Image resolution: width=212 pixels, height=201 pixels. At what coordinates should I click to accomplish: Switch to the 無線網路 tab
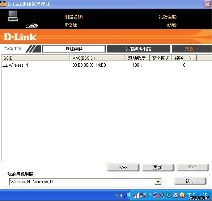74,49
